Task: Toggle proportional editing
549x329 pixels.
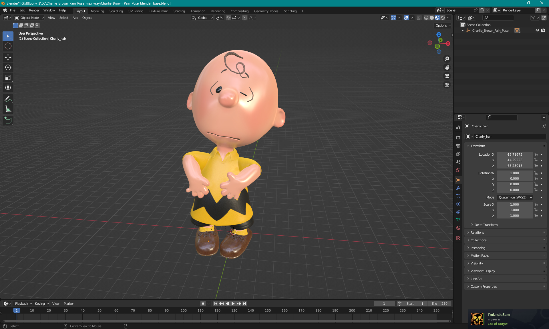Action: click(x=245, y=18)
